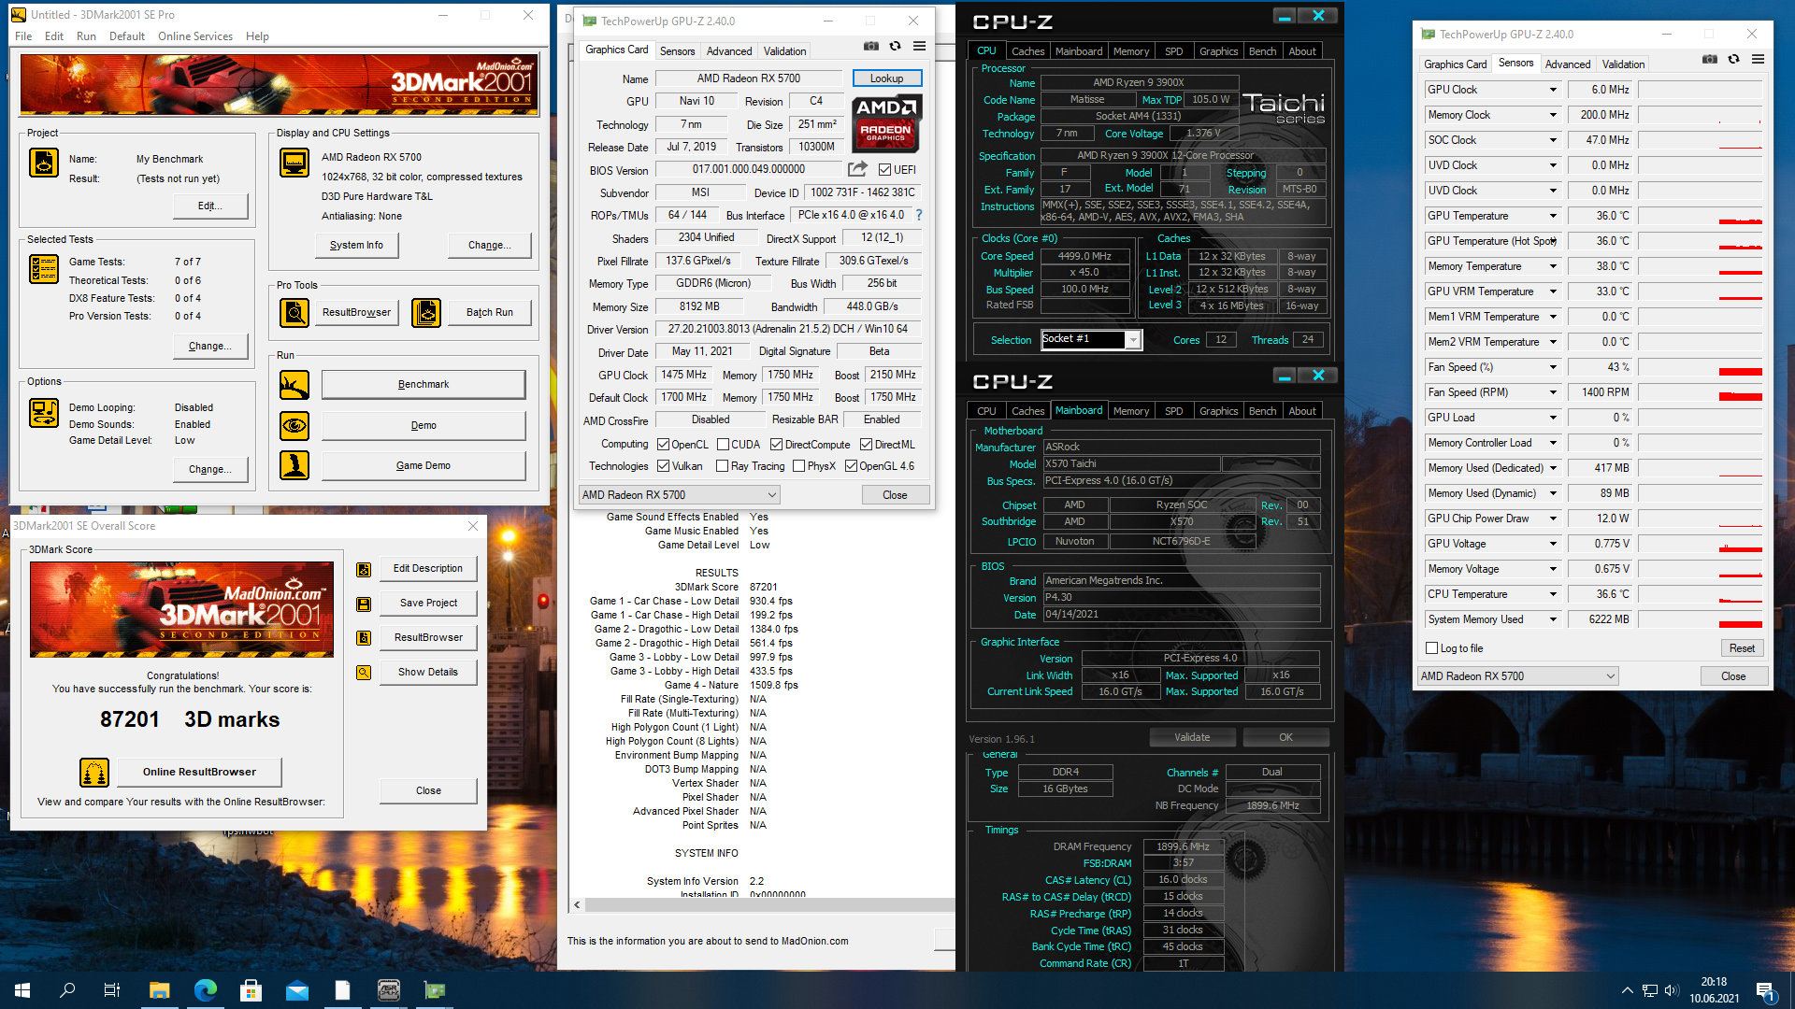Image resolution: width=1795 pixels, height=1009 pixels.
Task: Open File Explorer from the taskbar
Action: 159,990
